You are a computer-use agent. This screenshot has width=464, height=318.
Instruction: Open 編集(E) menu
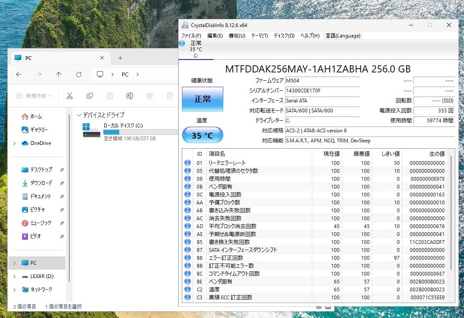[215, 36]
